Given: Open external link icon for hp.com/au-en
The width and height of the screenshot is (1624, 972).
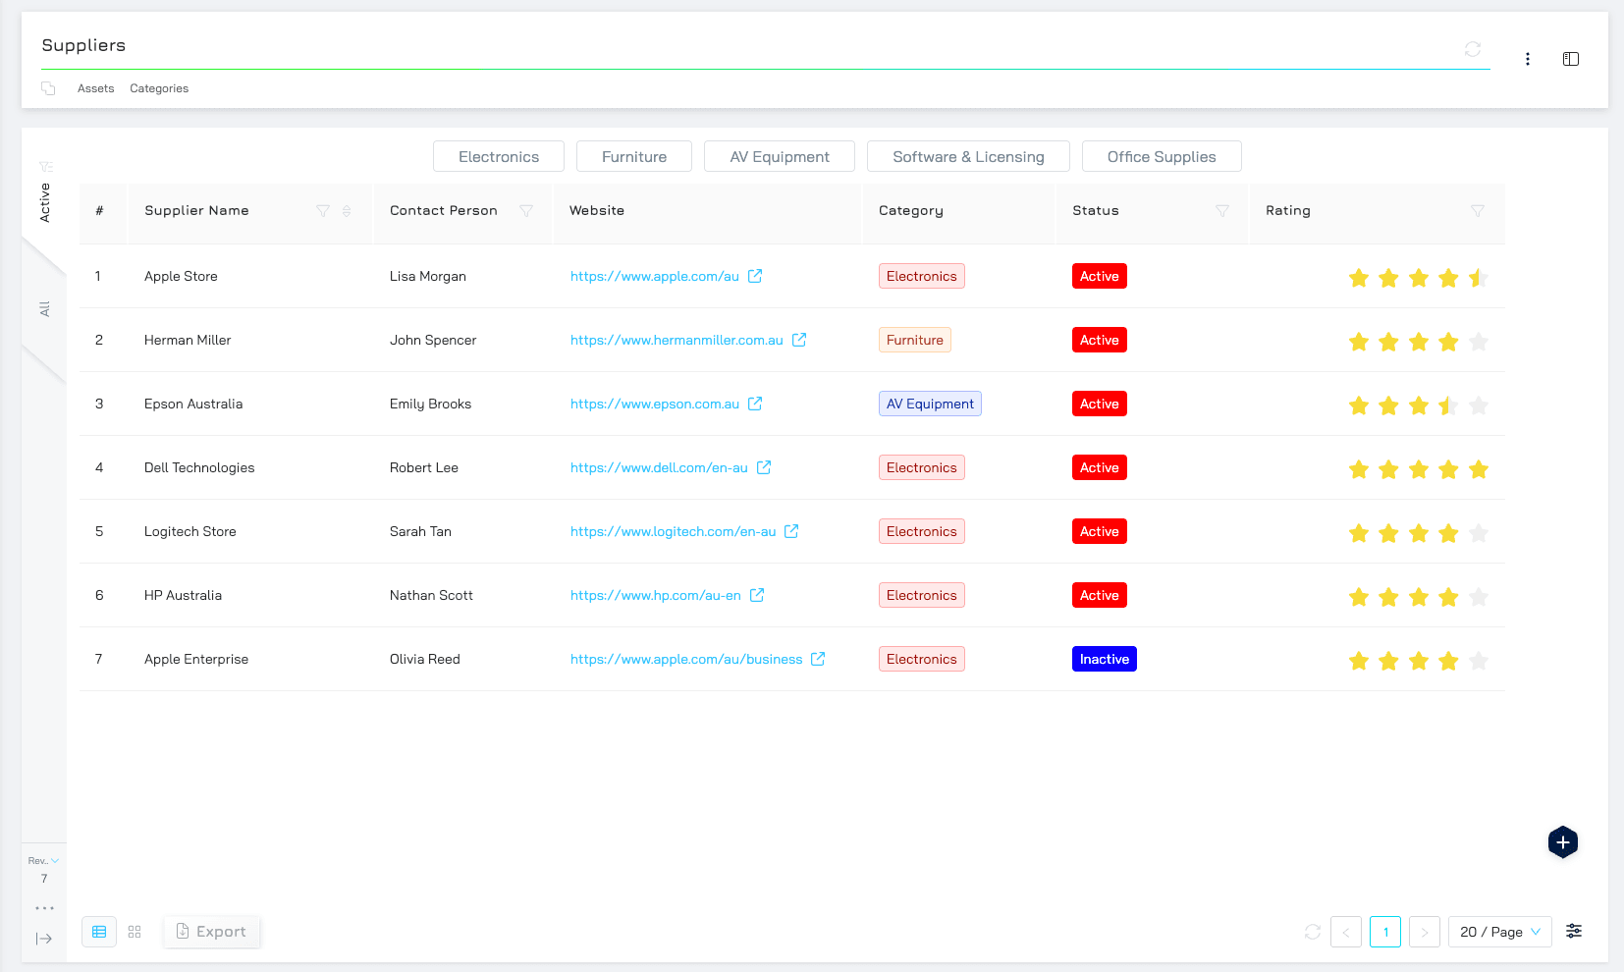Looking at the screenshot, I should [x=757, y=595].
